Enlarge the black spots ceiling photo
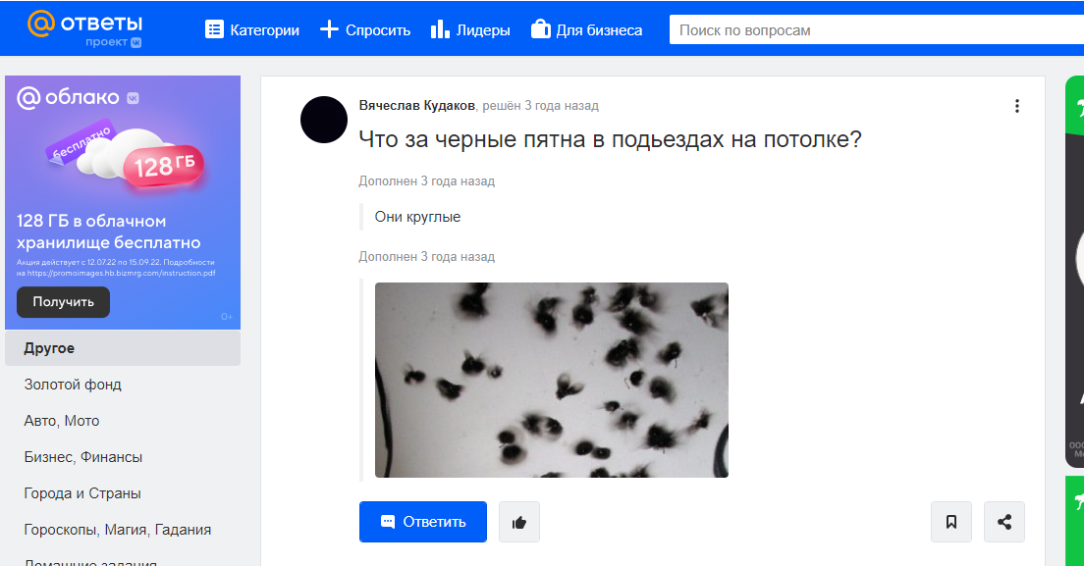The width and height of the screenshot is (1084, 566). (552, 381)
